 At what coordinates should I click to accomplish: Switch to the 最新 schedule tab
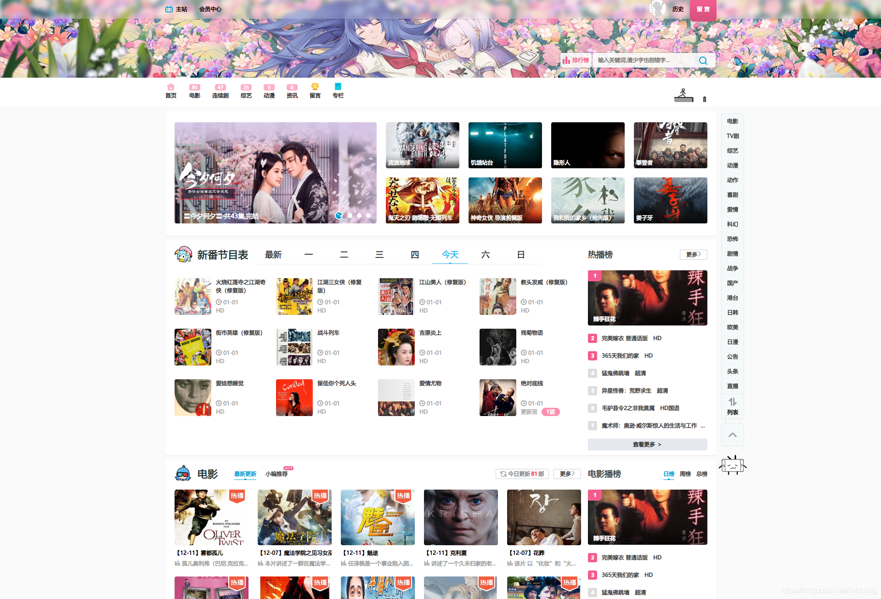click(273, 255)
